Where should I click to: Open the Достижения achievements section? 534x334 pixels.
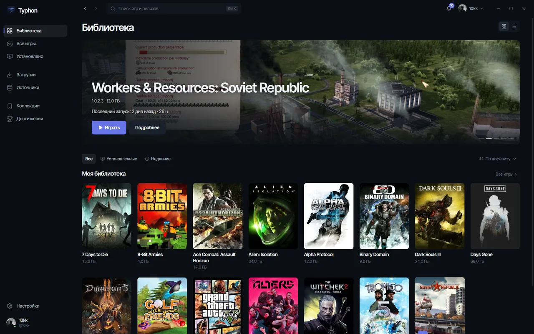tap(35, 119)
